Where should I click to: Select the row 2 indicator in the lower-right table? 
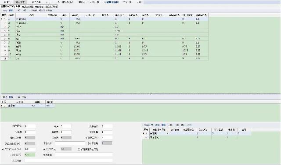click(146, 137)
